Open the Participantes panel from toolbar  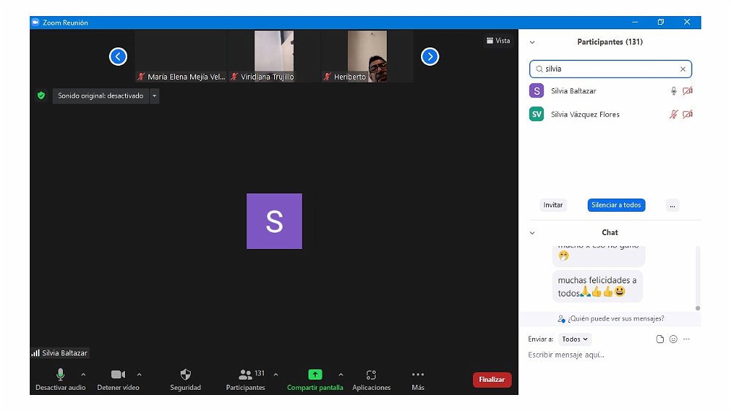click(x=246, y=374)
